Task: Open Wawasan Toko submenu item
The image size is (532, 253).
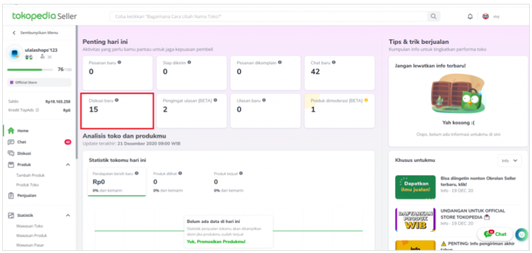Action: (29, 226)
